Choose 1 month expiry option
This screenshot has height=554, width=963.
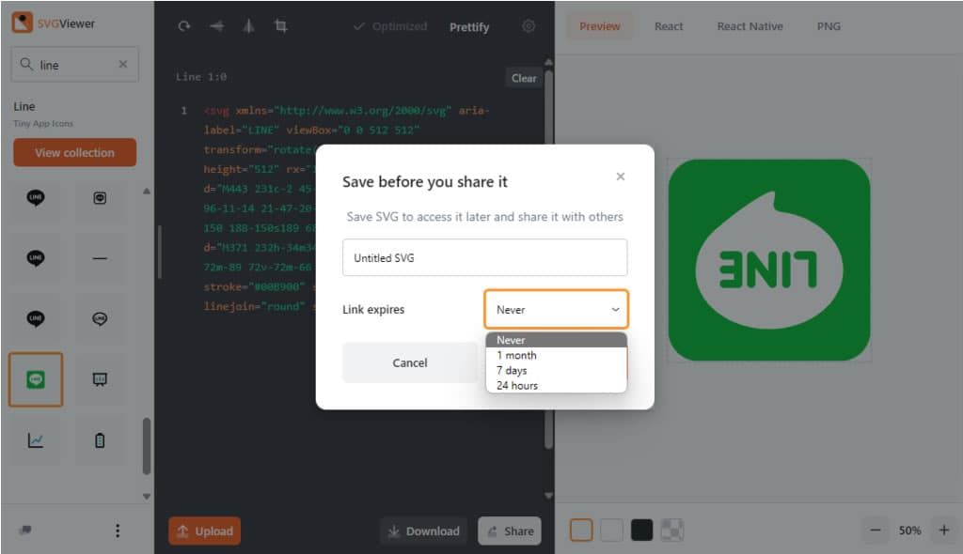point(556,355)
